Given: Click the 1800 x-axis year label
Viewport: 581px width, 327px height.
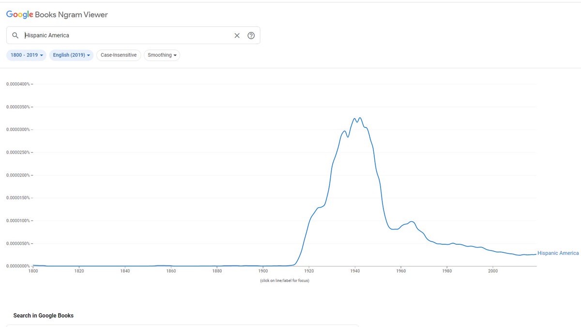Looking at the screenshot, I should pyautogui.click(x=33, y=271).
